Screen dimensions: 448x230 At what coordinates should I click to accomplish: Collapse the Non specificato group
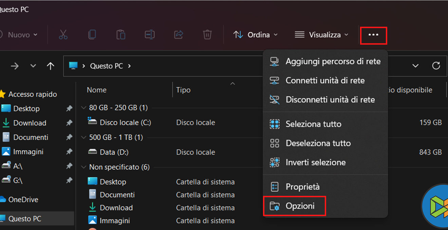(83, 167)
